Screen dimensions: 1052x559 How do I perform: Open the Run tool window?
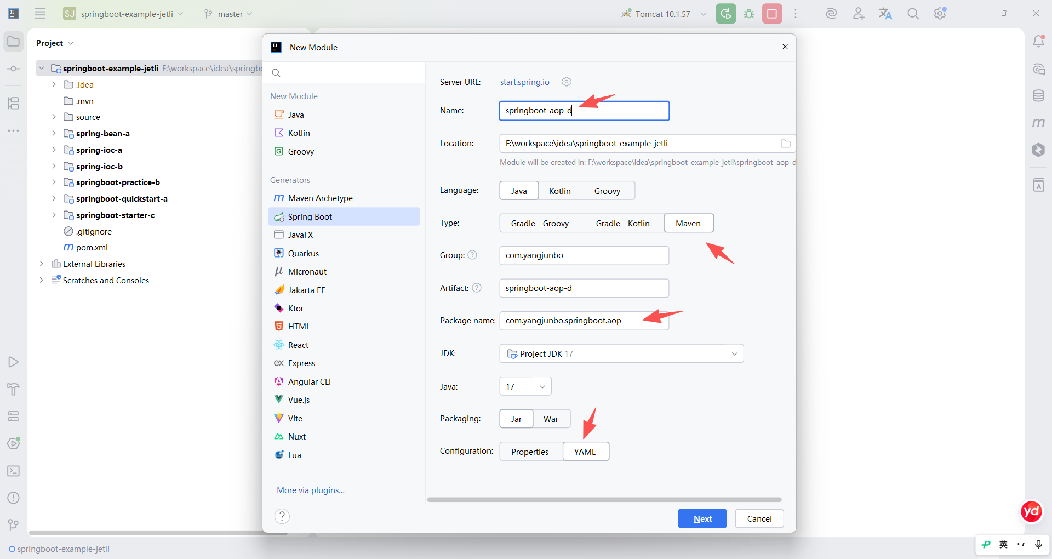14,362
